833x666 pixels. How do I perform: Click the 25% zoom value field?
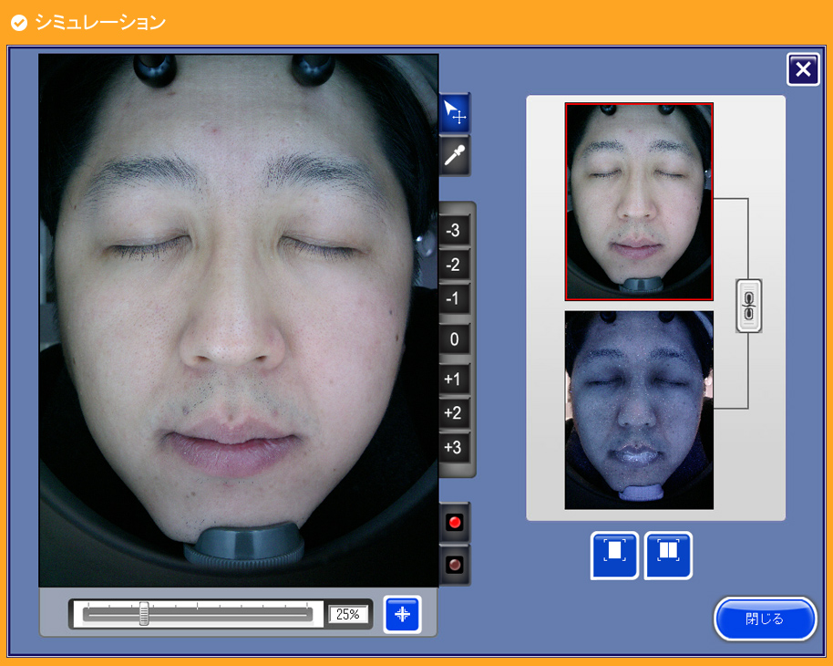pyautogui.click(x=347, y=614)
